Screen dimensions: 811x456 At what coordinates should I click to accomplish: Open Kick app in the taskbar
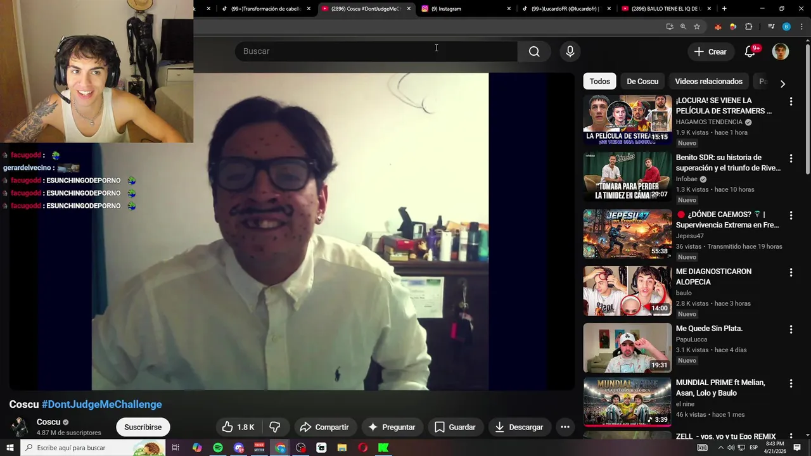[x=383, y=448]
